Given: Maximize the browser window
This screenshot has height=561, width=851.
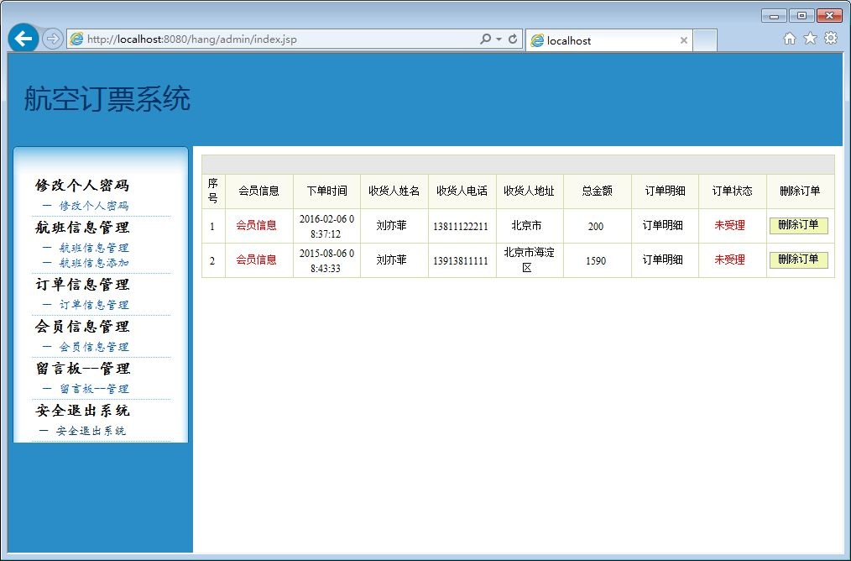Looking at the screenshot, I should (x=801, y=16).
